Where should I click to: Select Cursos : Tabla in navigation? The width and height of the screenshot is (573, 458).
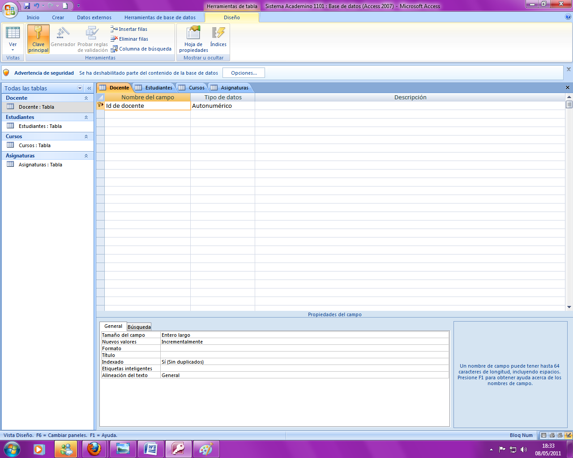pyautogui.click(x=47, y=145)
